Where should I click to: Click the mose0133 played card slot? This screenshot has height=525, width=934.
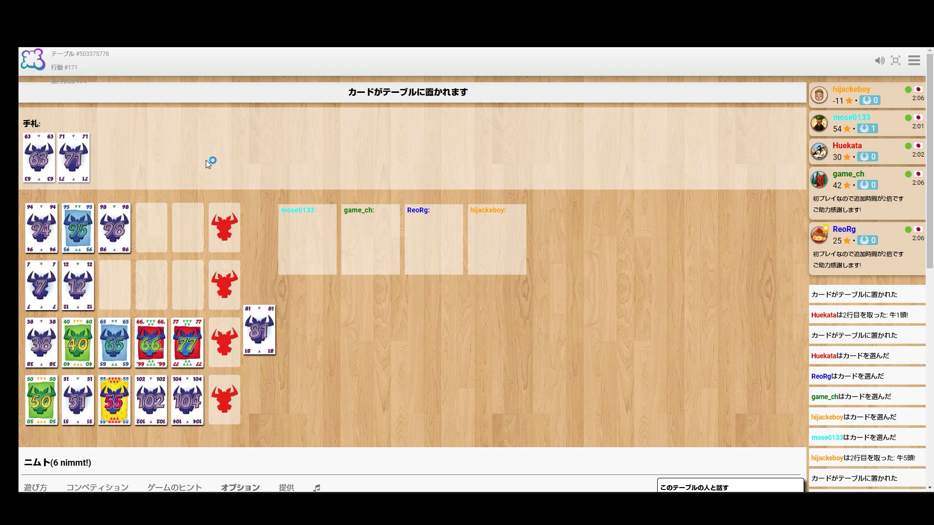click(307, 239)
